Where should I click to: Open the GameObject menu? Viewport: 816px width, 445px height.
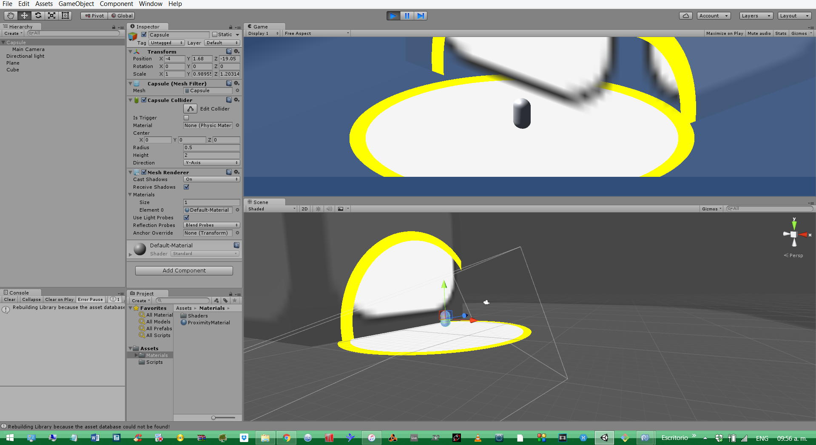[76, 4]
